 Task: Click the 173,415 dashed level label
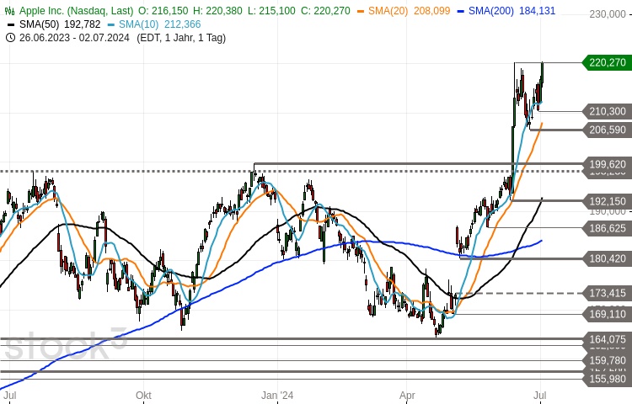pos(607,294)
